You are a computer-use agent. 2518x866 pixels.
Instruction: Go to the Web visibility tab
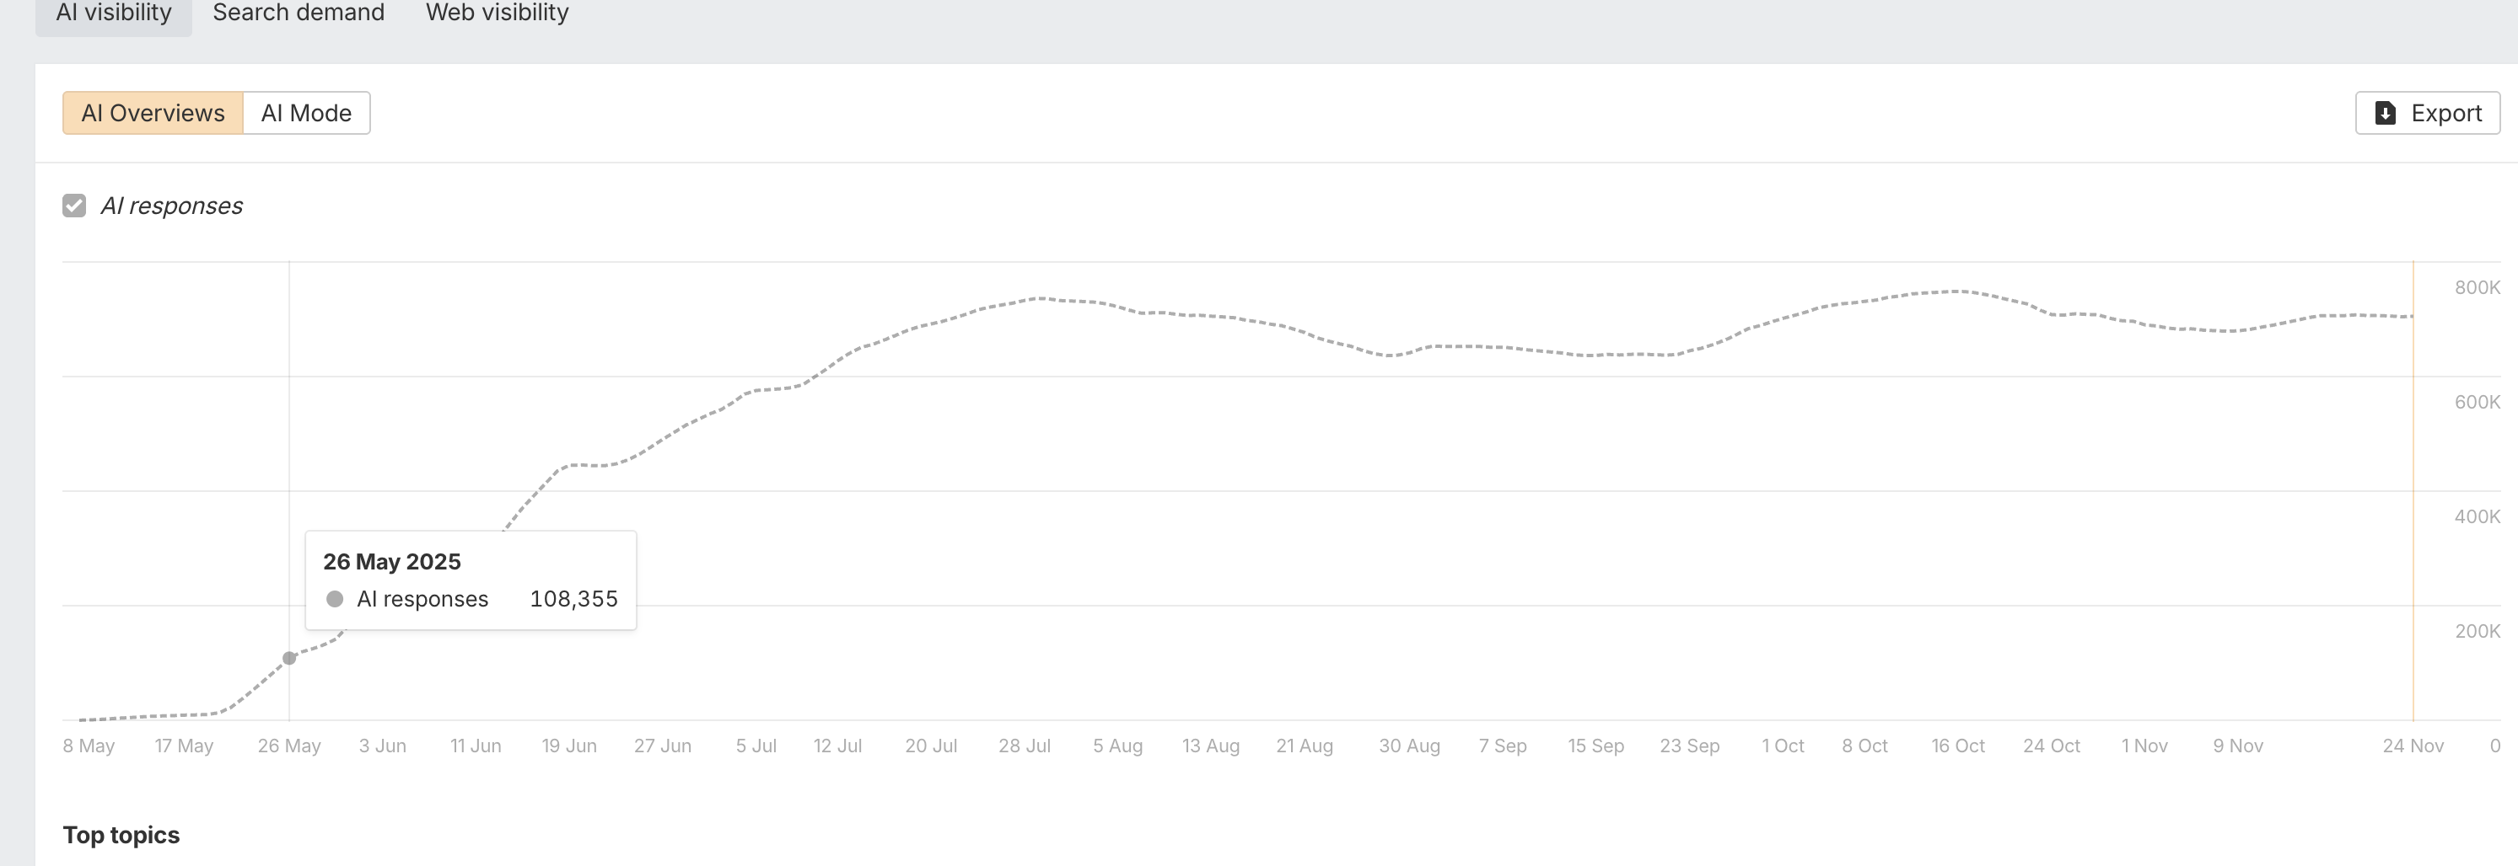497,13
